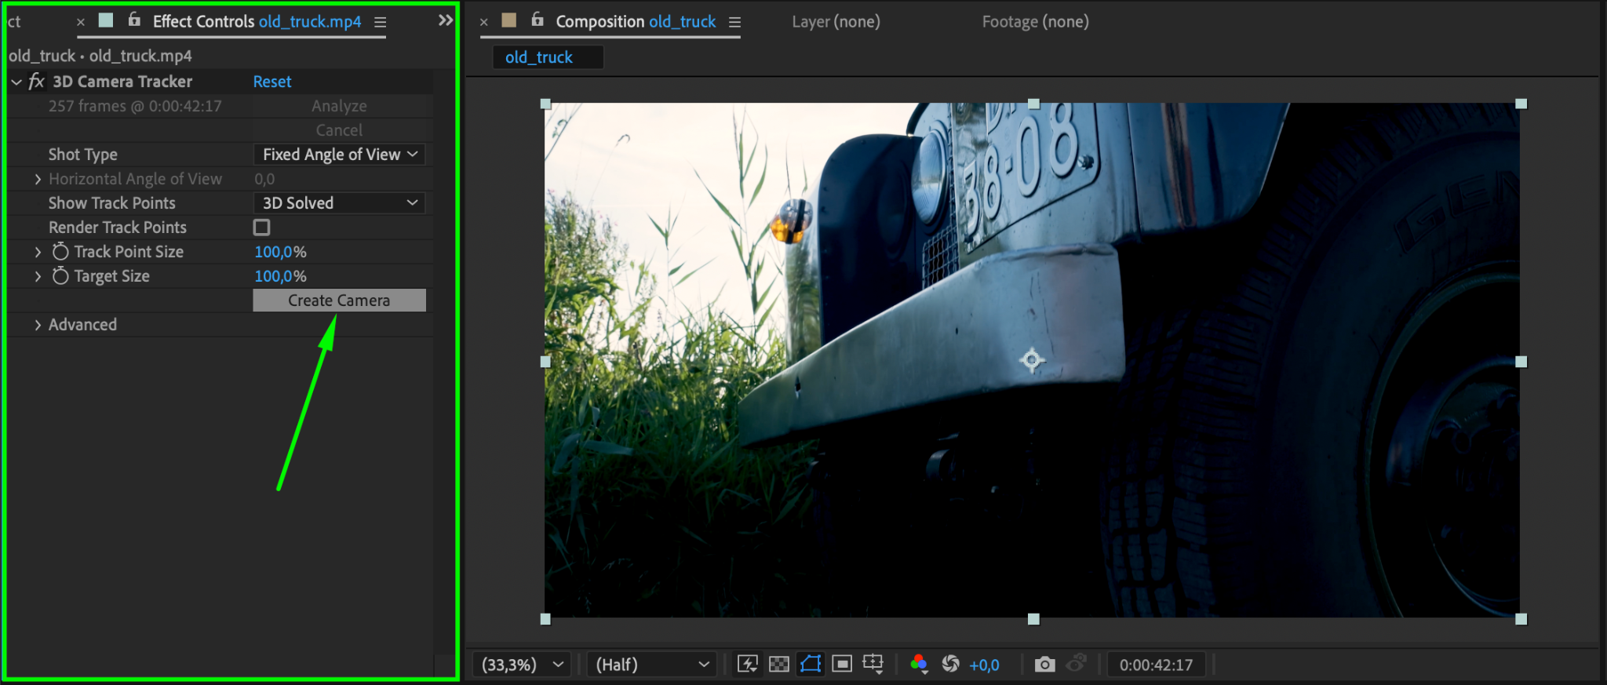Adjust the exposure value +0,0
Screen dimensions: 1607x685
tap(984, 665)
